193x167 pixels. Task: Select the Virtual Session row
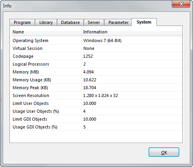[96, 48]
